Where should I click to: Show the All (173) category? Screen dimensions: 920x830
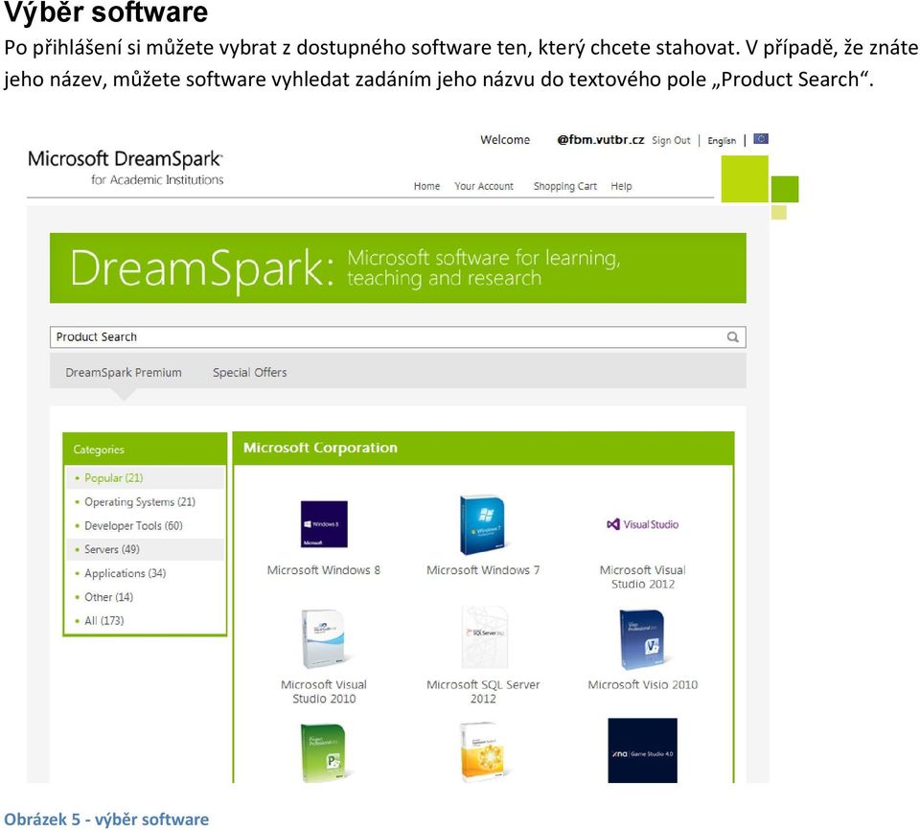pos(103,620)
